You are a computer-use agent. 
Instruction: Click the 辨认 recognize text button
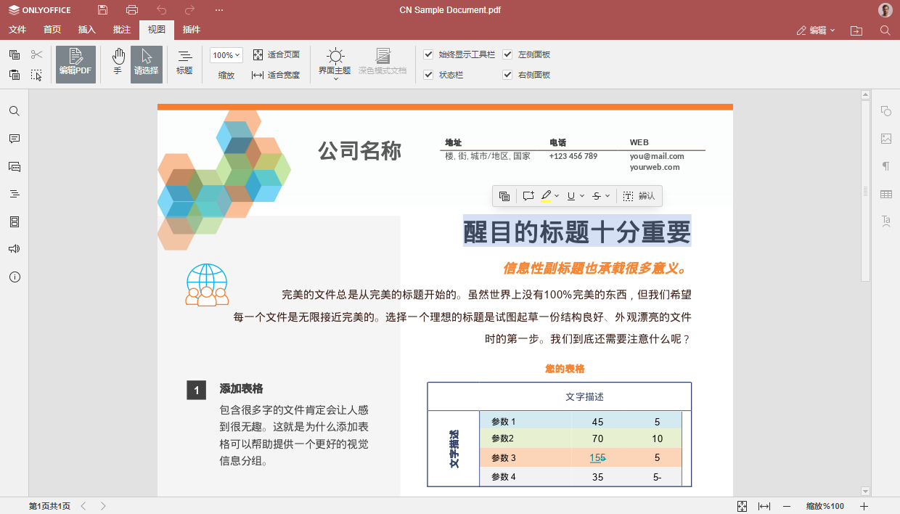(x=639, y=196)
